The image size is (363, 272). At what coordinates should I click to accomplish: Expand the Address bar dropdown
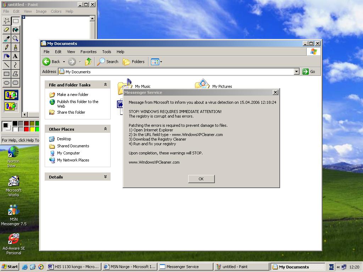click(x=297, y=72)
